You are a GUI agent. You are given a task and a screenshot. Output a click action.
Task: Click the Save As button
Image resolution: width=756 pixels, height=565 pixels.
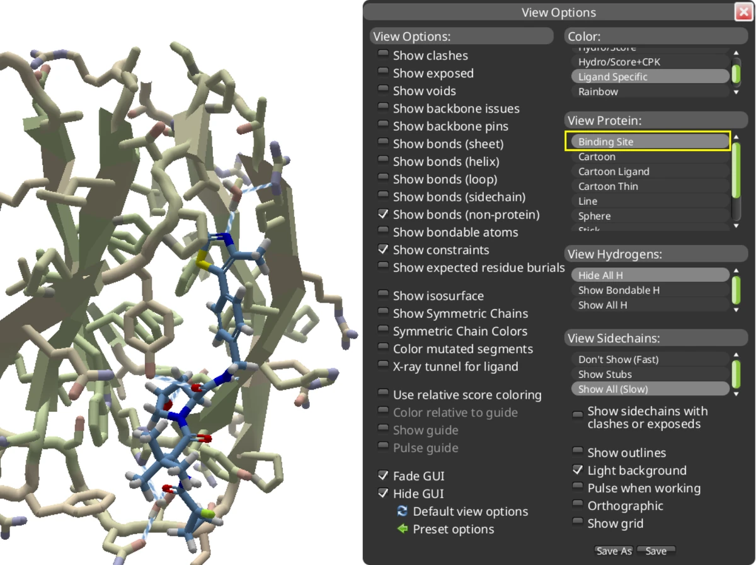(614, 551)
